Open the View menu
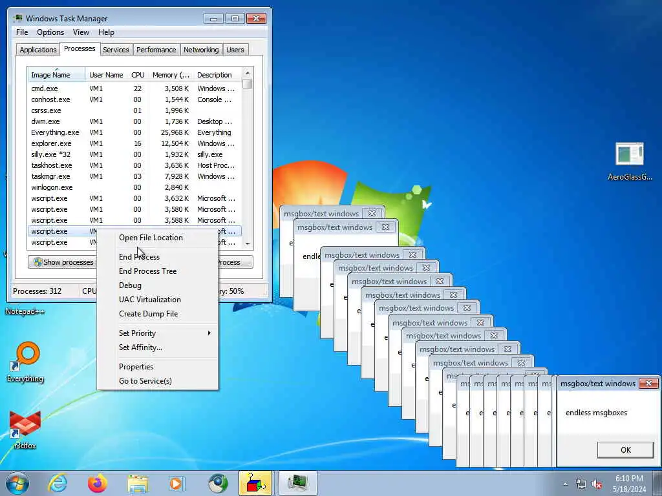The width and height of the screenshot is (662, 496). pyautogui.click(x=81, y=32)
